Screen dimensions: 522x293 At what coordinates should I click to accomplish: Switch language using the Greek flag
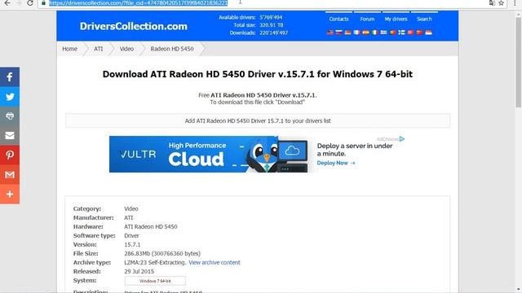click(383, 33)
